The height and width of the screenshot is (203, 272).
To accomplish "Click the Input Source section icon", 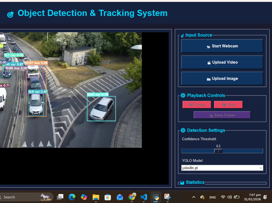I will (x=182, y=36).
